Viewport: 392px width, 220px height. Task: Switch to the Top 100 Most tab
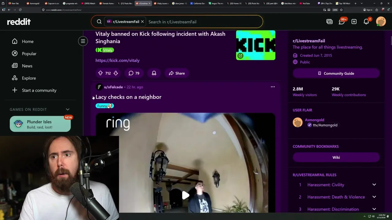pos(342,3)
